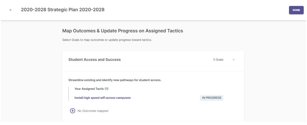Click the Select Goals instruction text
307x125 pixels.
coord(107,40)
